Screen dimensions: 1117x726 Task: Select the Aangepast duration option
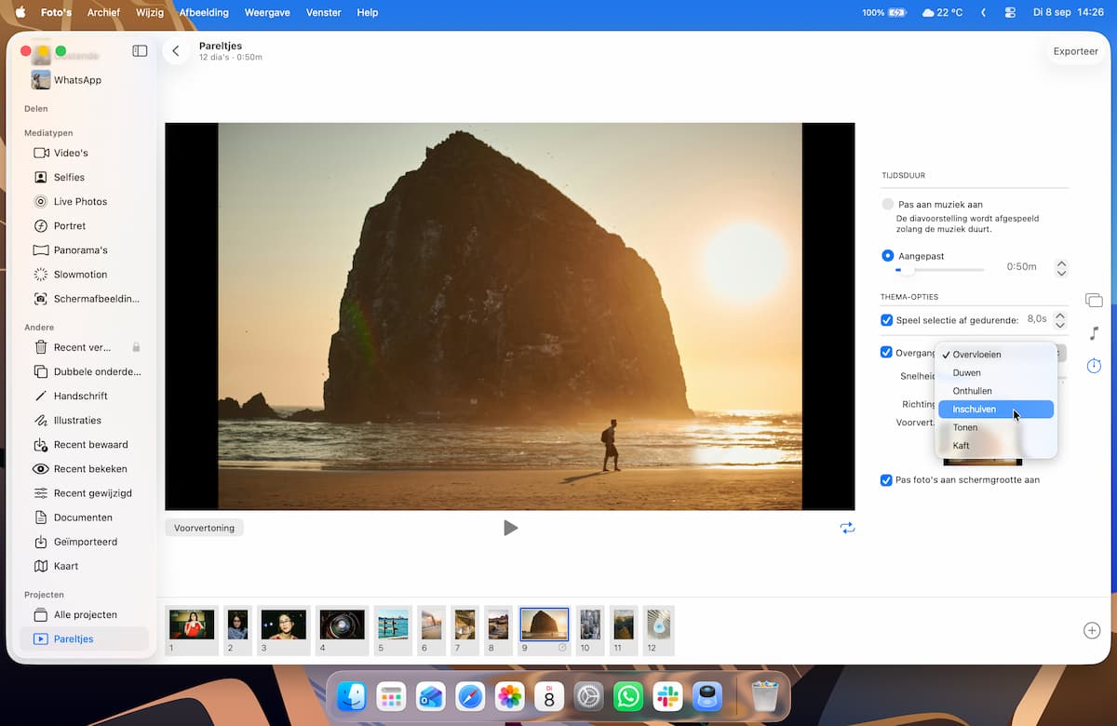(x=888, y=255)
